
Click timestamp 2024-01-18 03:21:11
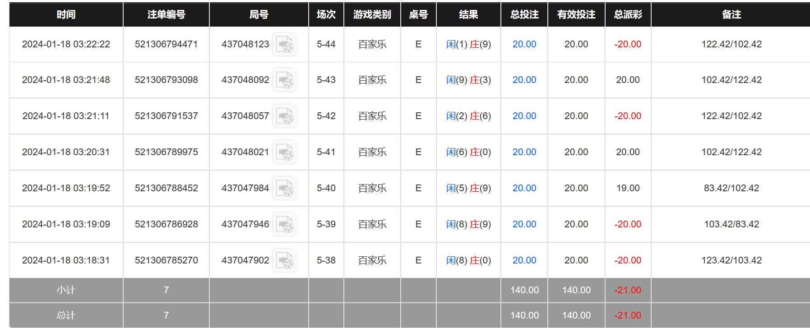(66, 116)
